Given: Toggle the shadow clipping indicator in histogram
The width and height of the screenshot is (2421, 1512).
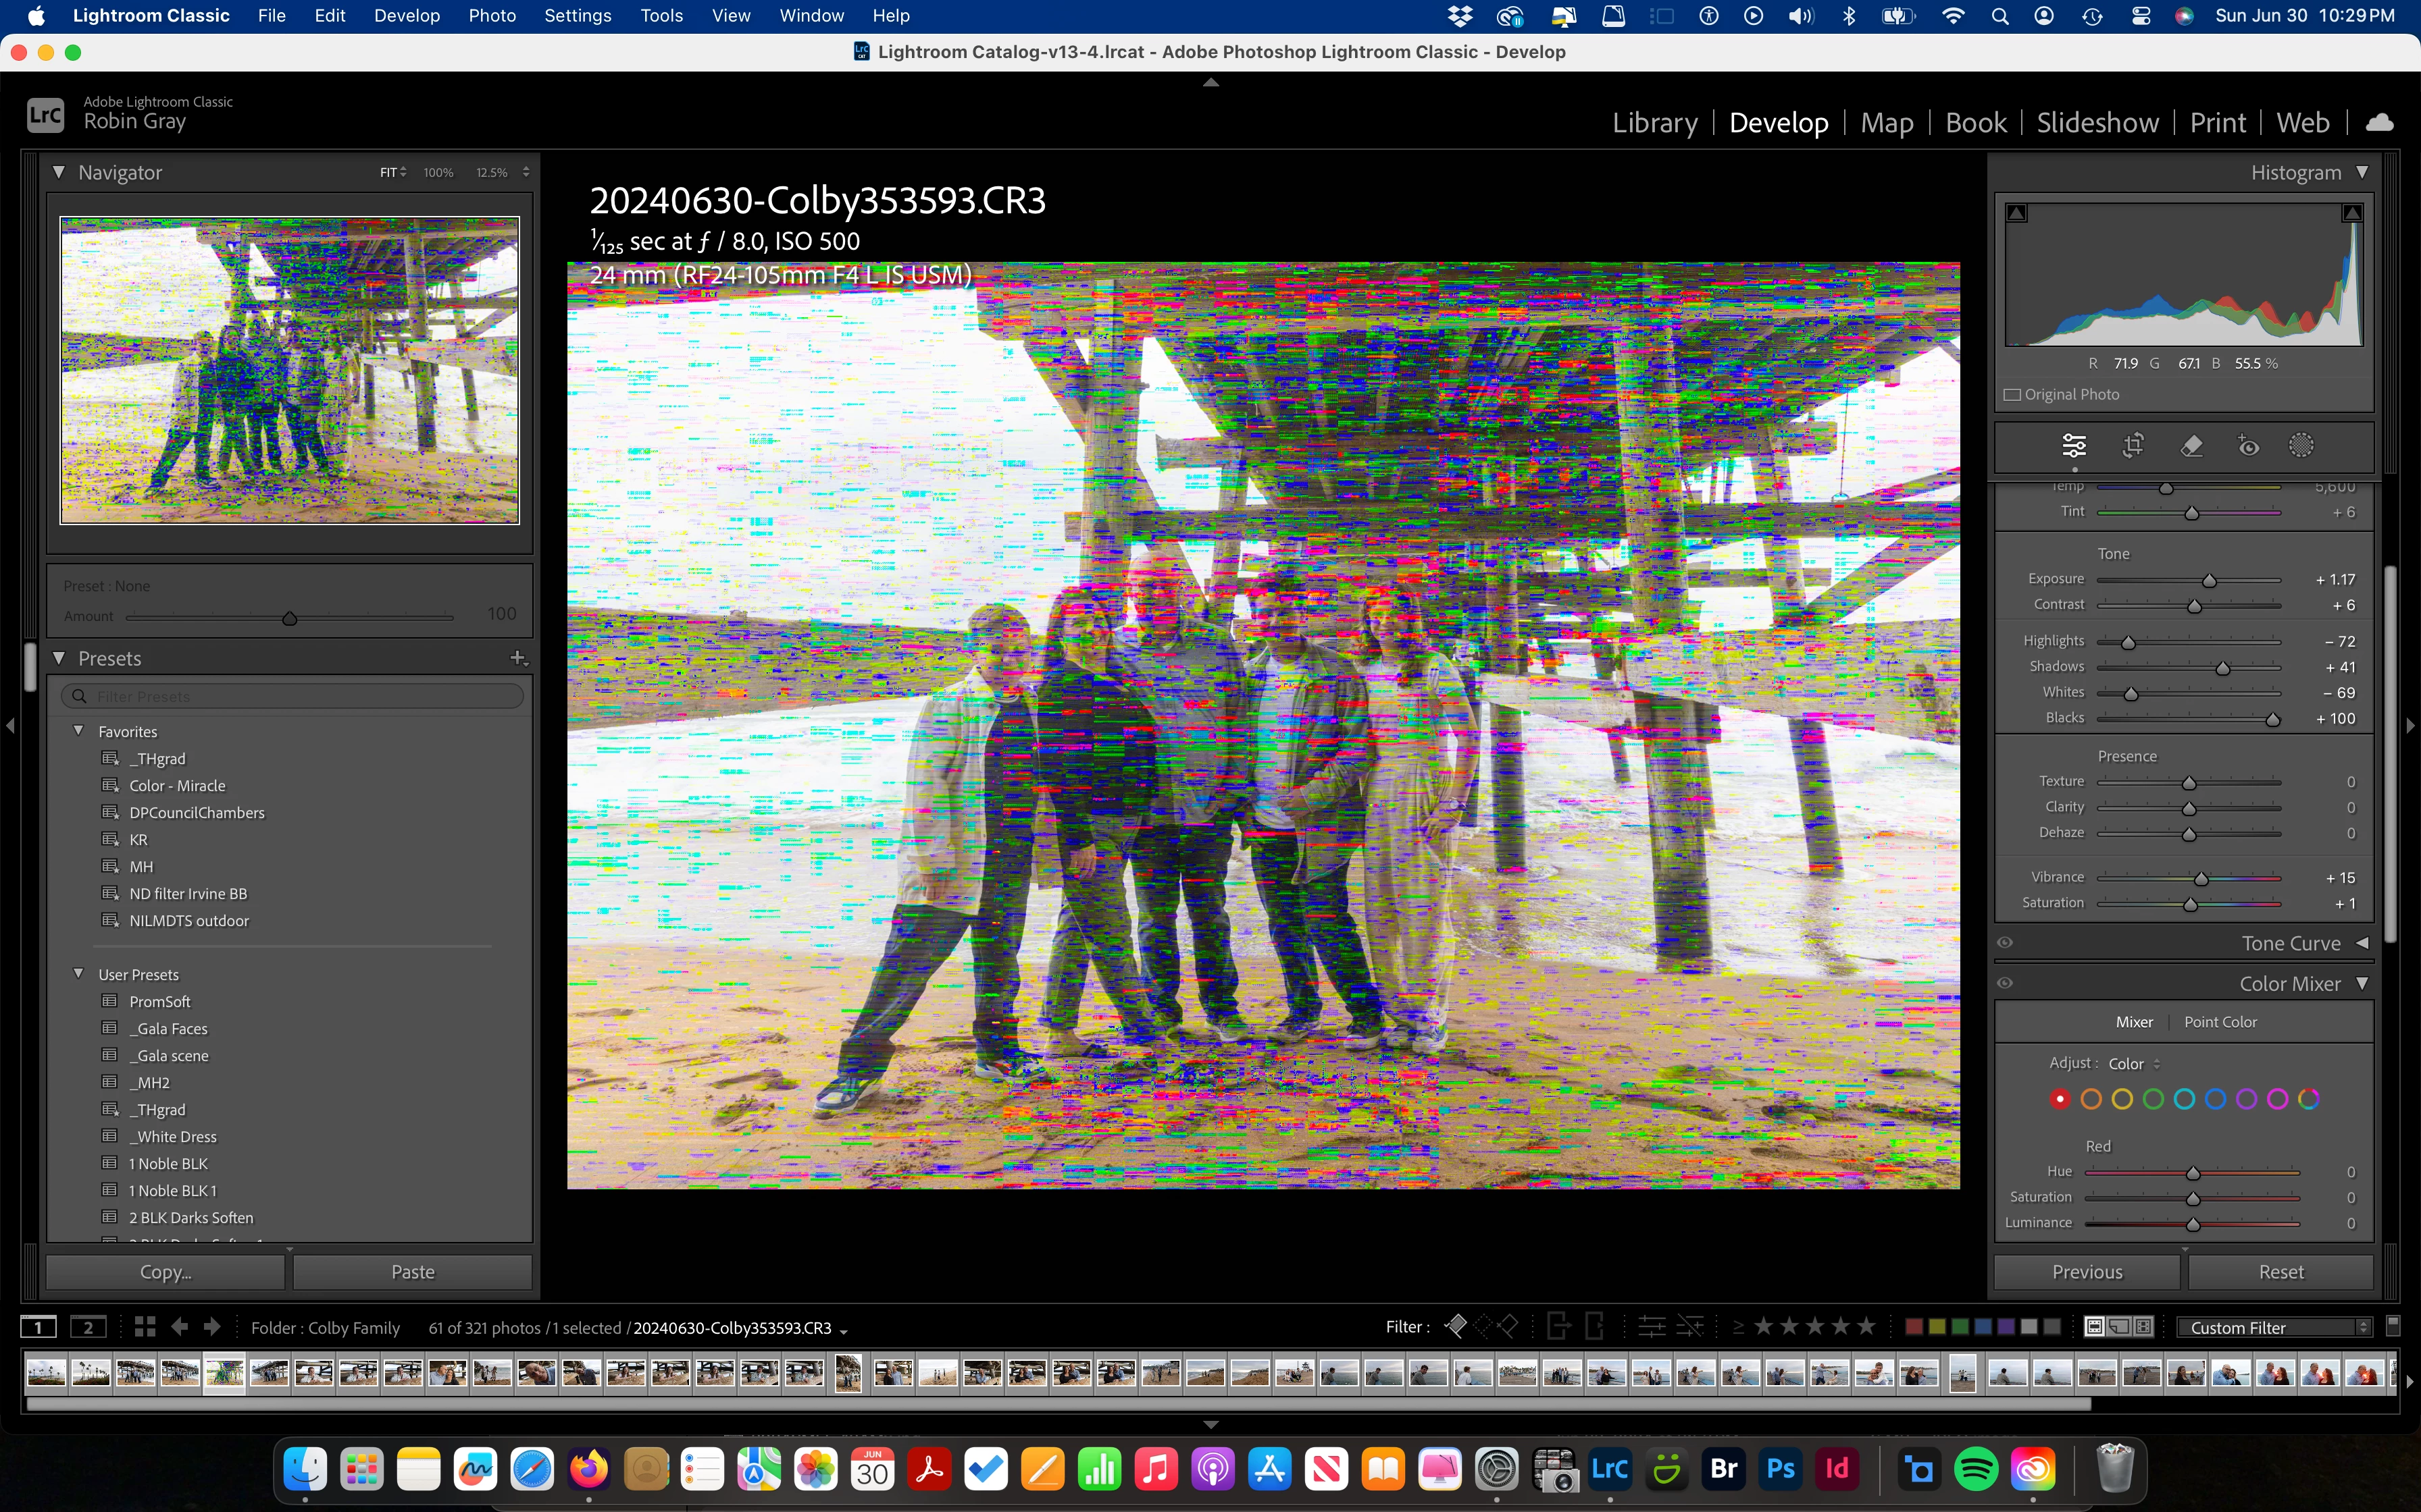Looking at the screenshot, I should pos(2017,213).
